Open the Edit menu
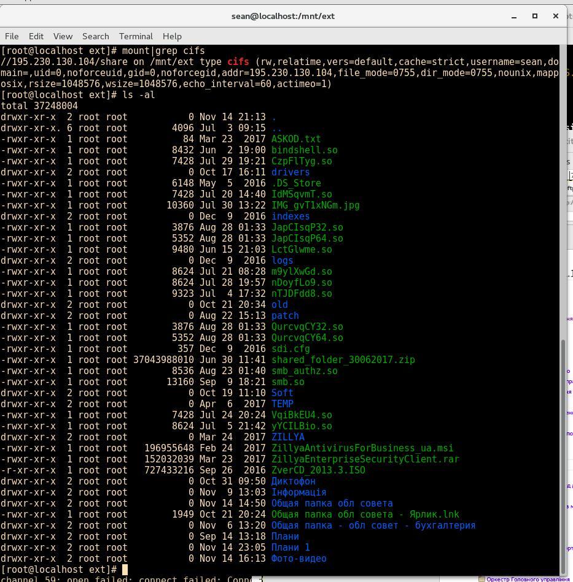Screen dimensions: 573x582 click(36, 36)
